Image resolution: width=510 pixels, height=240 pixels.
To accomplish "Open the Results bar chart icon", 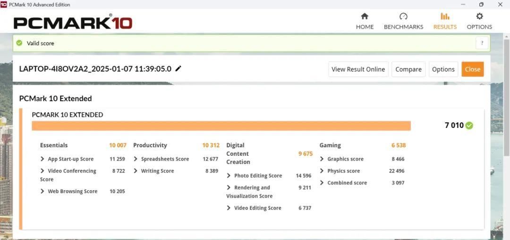I will pos(445,16).
